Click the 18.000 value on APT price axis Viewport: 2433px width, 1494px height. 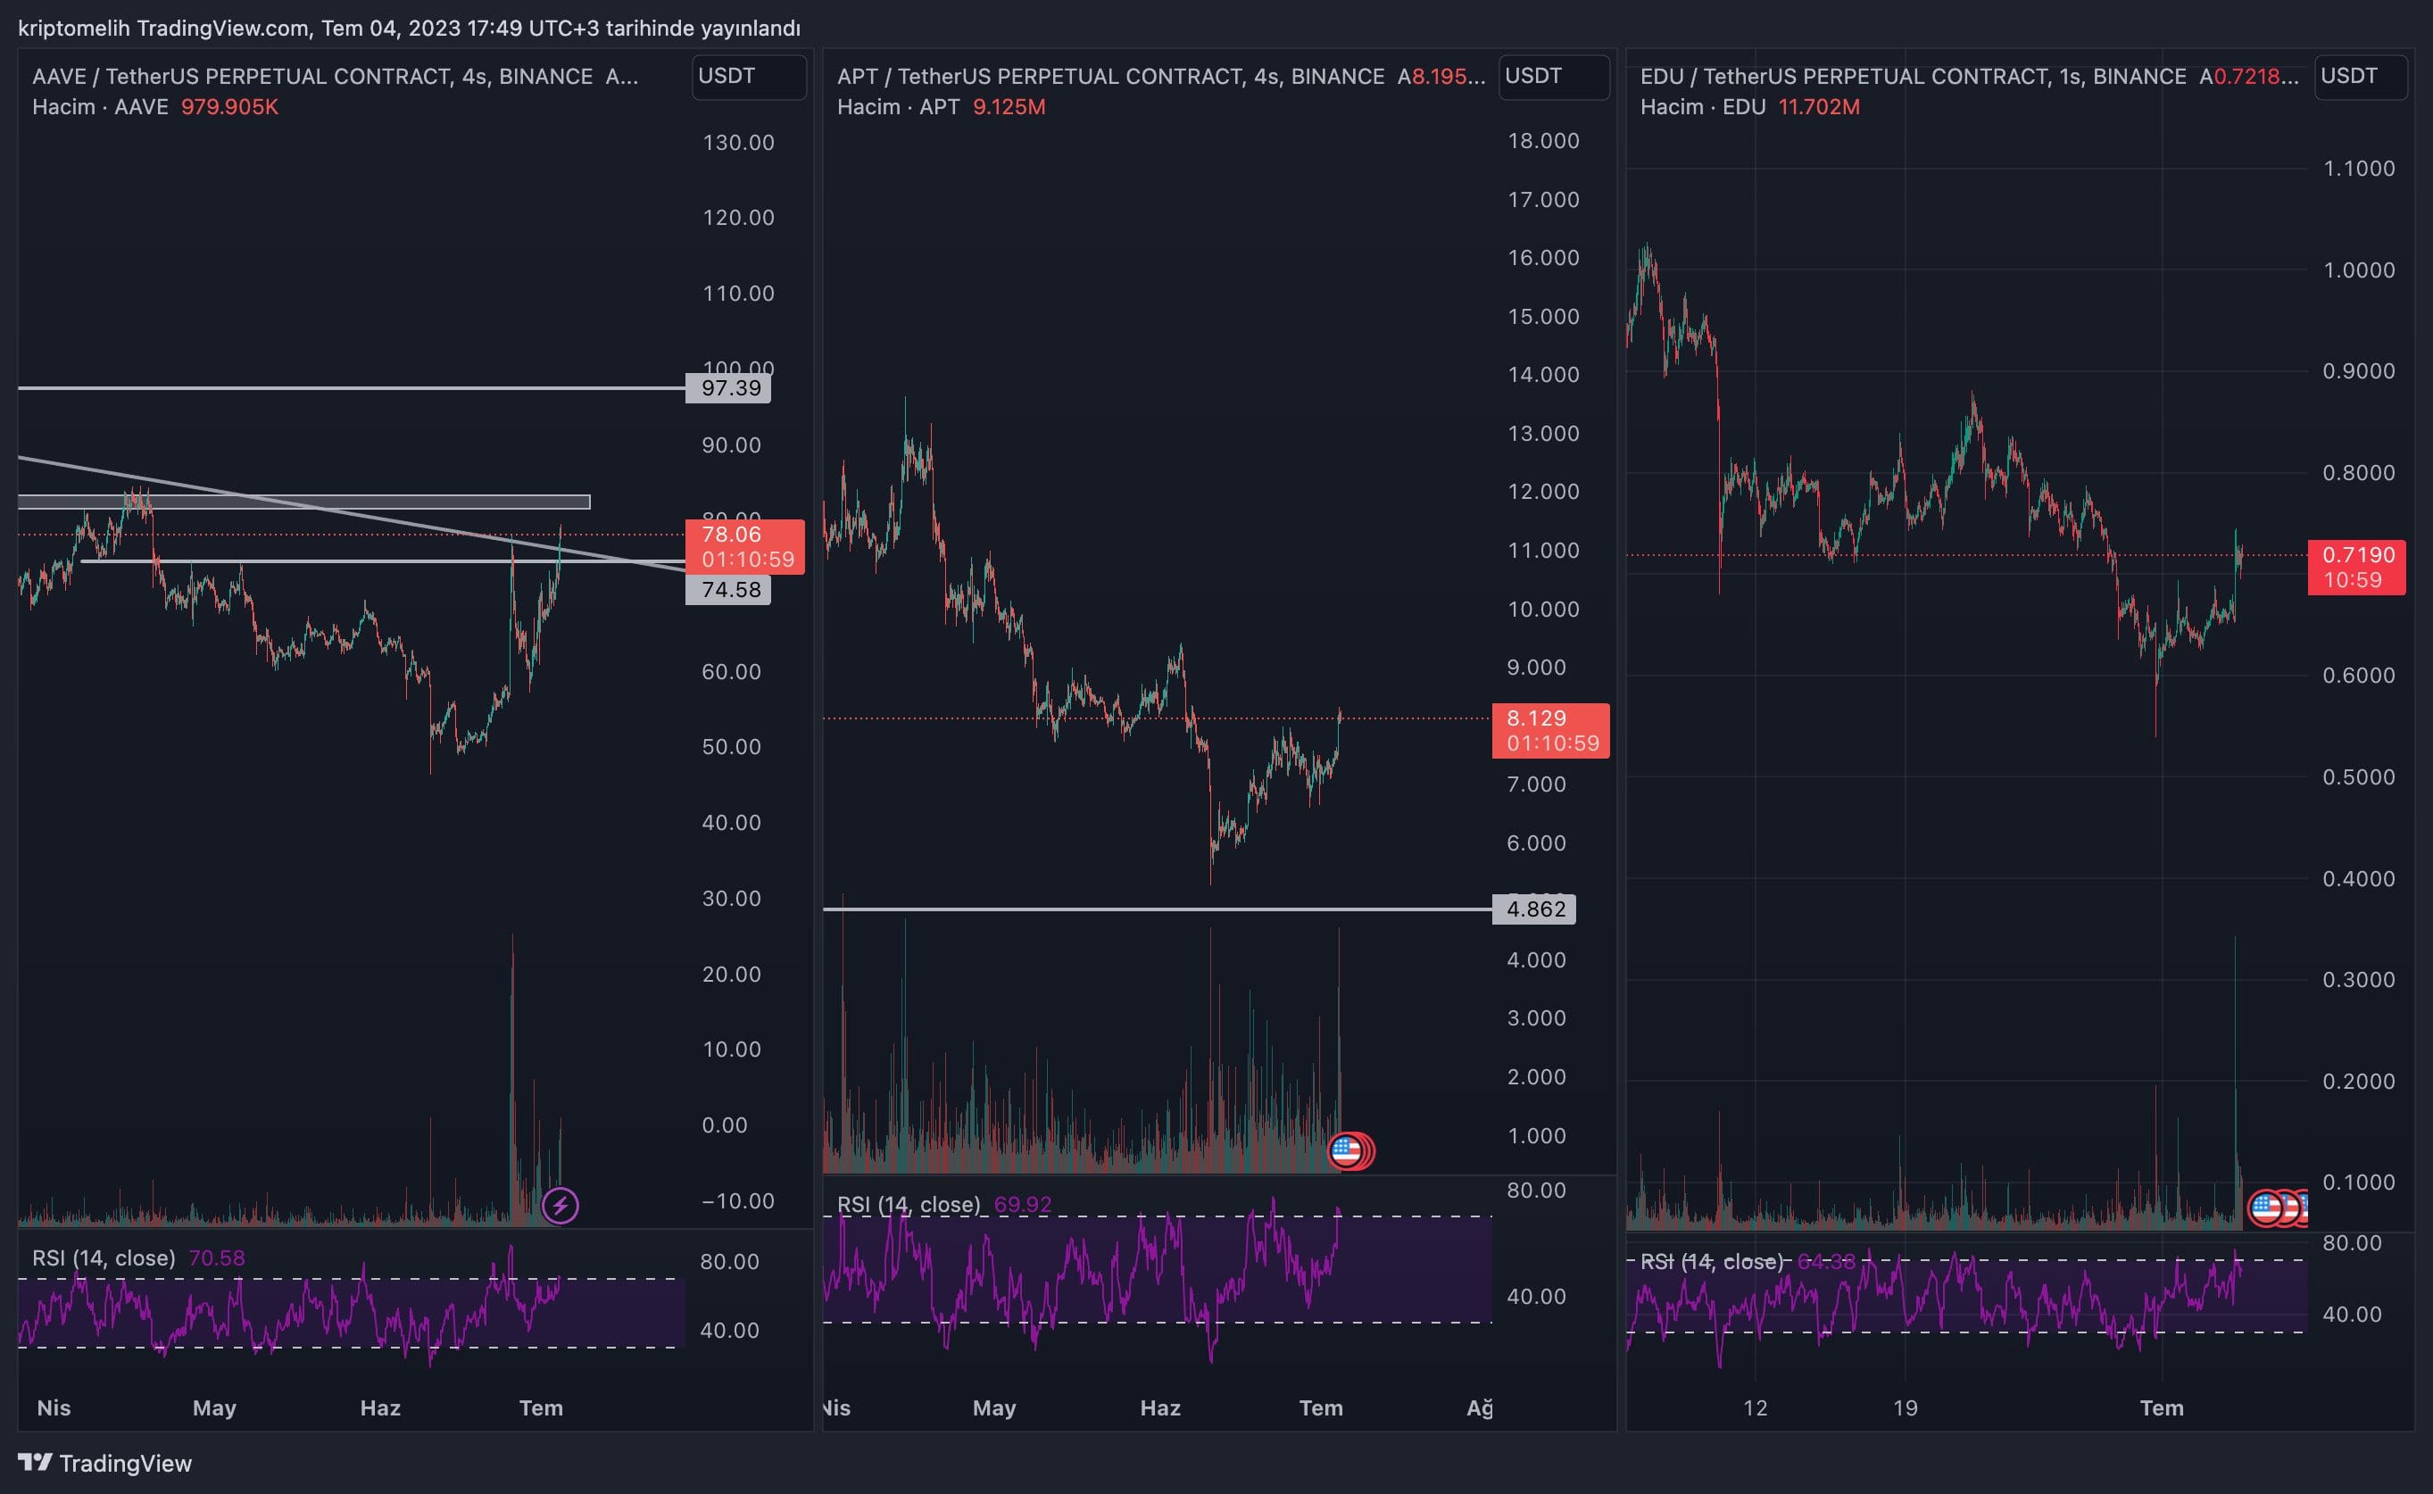coord(1543,140)
